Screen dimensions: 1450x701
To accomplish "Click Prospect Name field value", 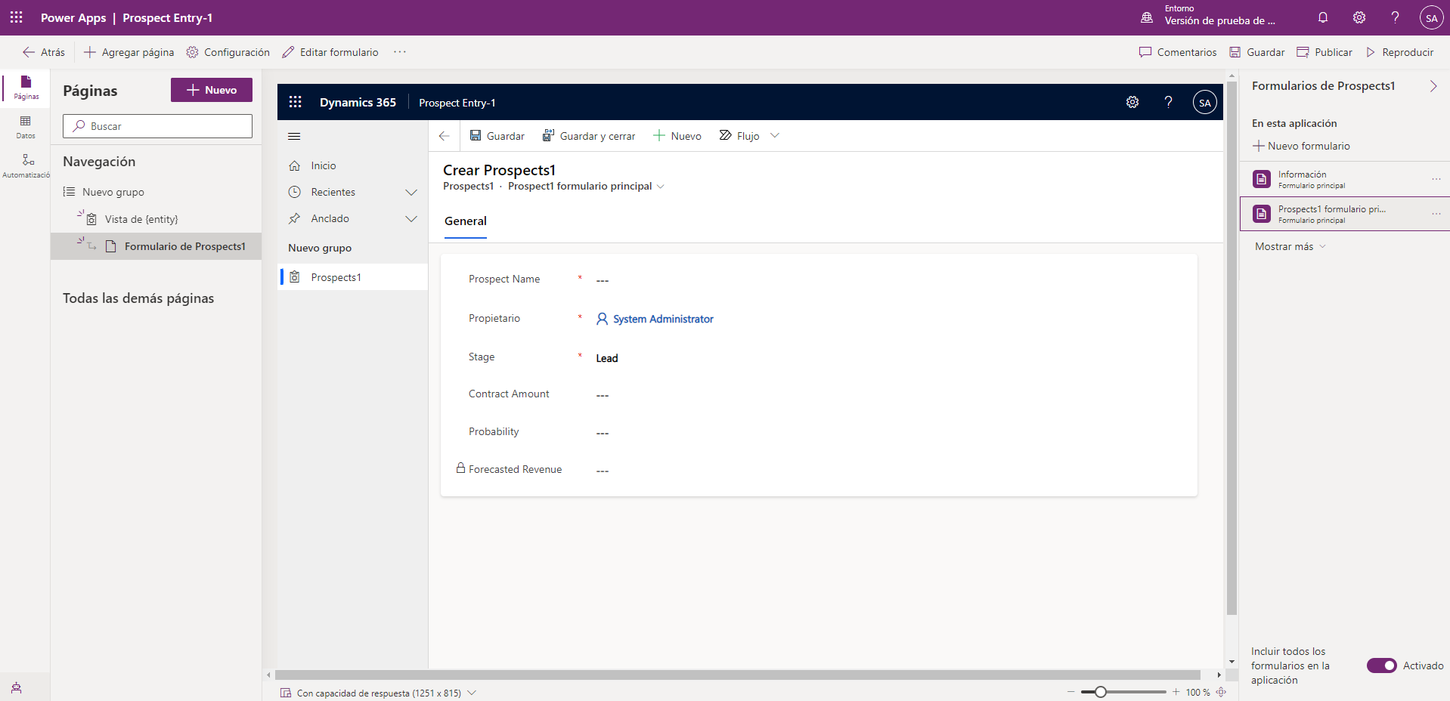I will (x=603, y=280).
